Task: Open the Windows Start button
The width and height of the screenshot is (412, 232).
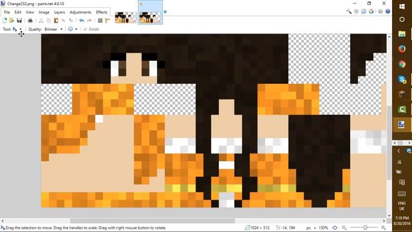Action: (402, 6)
